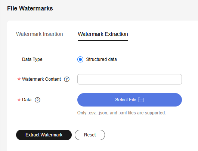Click the Data Type field label
Image resolution: width=198 pixels, height=151 pixels.
32,59
